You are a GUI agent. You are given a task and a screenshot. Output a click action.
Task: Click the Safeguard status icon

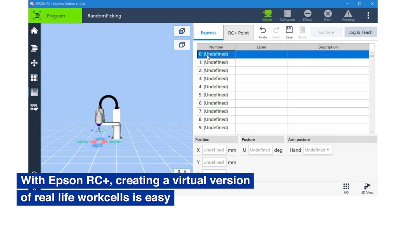pyautogui.click(x=287, y=16)
